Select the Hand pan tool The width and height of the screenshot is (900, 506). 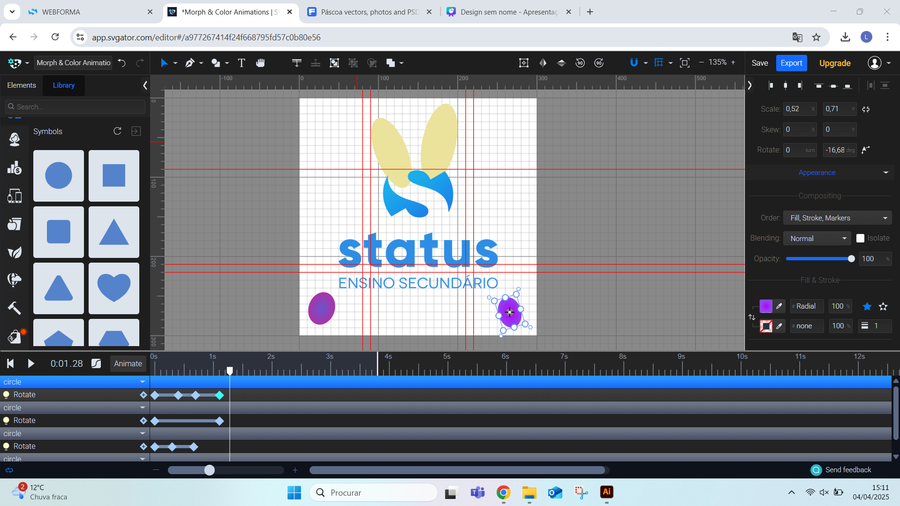(x=260, y=63)
